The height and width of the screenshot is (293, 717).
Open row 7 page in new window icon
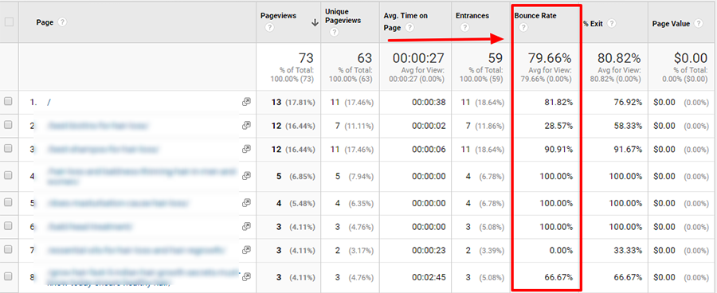click(x=246, y=249)
